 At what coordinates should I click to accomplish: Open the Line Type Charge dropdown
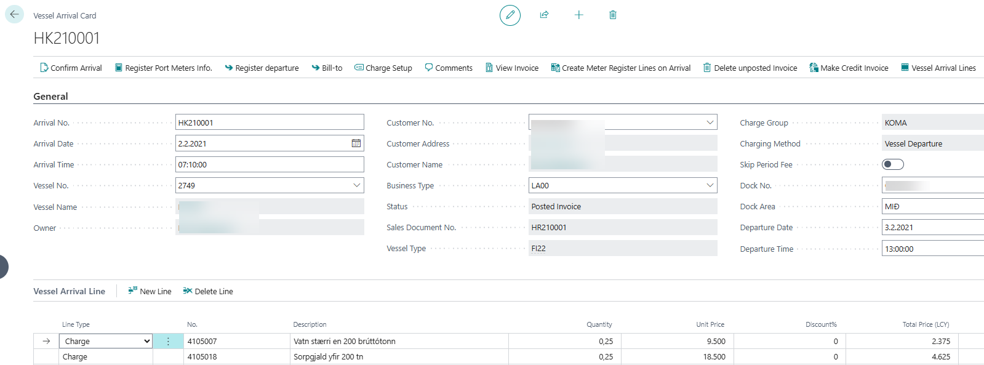[x=146, y=341]
